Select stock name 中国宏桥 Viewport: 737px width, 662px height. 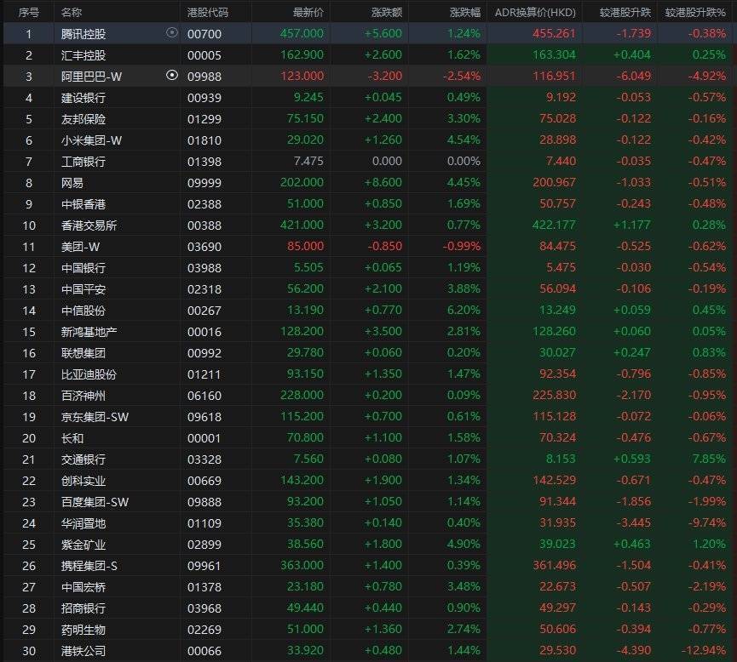click(x=83, y=587)
